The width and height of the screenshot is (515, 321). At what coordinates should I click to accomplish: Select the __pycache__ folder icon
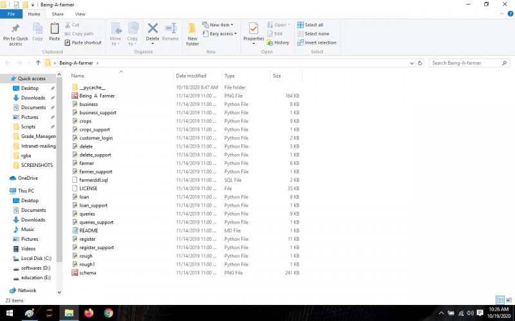[75, 87]
